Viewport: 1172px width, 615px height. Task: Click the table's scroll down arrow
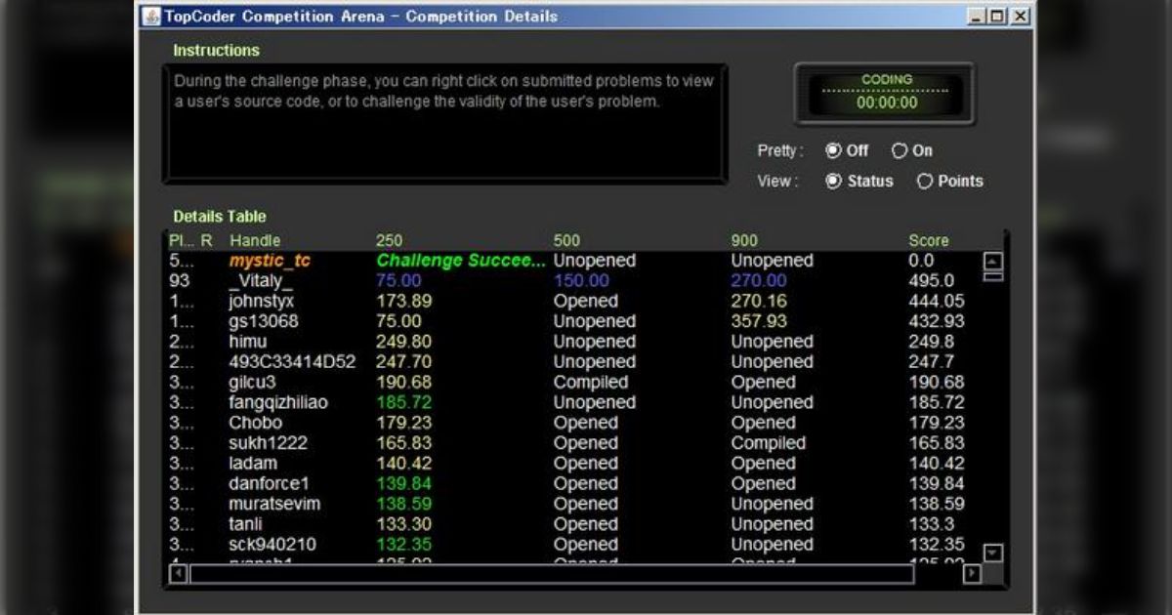pos(992,553)
